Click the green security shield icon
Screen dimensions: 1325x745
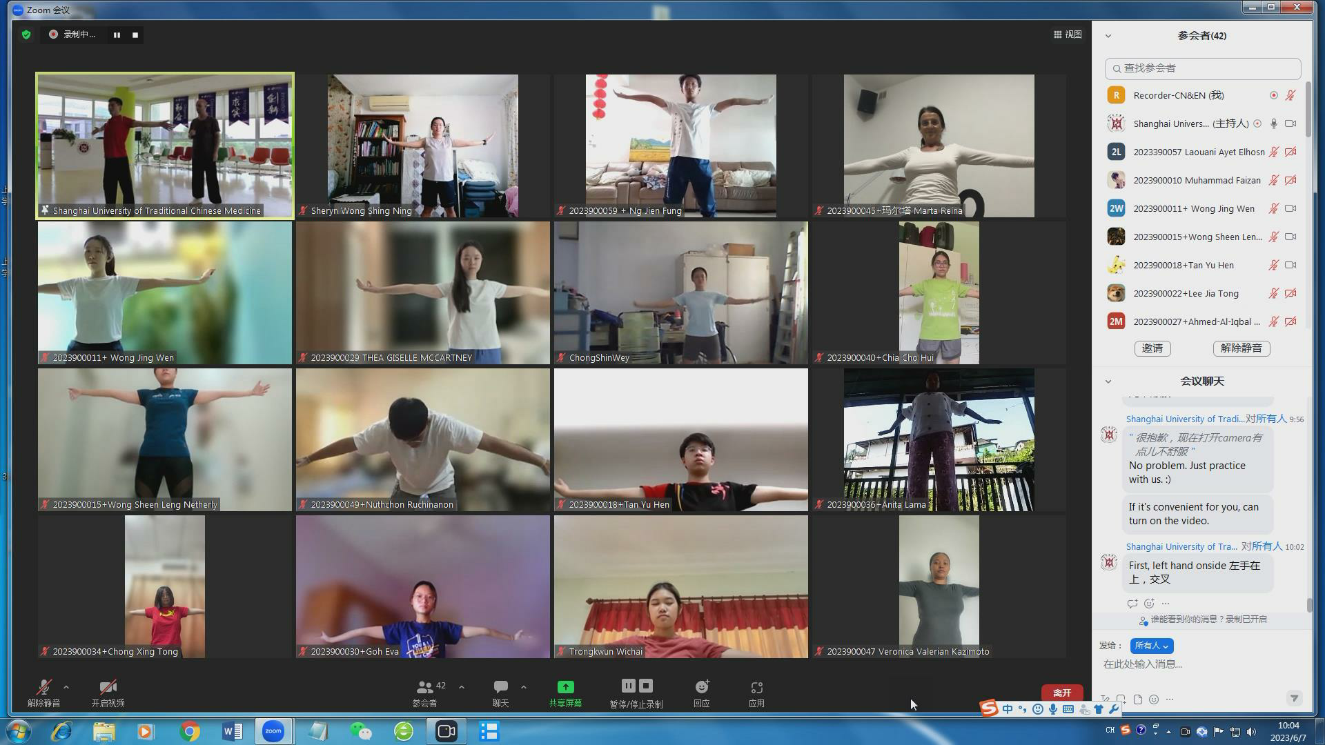(26, 34)
